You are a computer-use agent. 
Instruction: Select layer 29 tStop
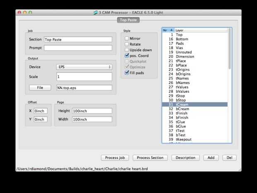195,96
